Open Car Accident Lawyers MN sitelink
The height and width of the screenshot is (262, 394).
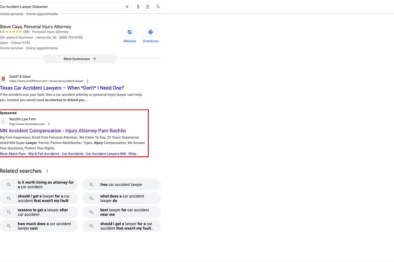tap(106, 154)
